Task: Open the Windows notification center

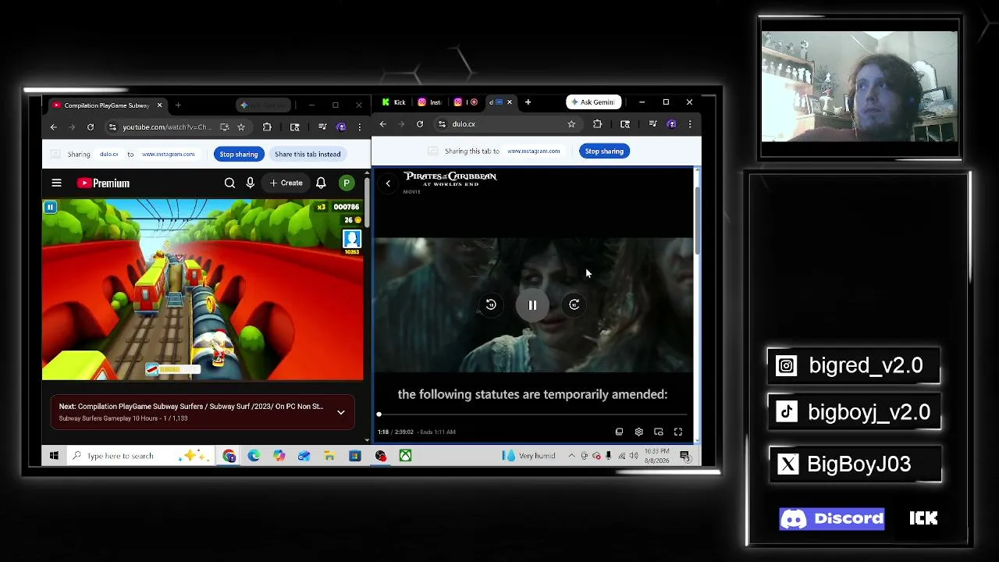Action: [684, 456]
